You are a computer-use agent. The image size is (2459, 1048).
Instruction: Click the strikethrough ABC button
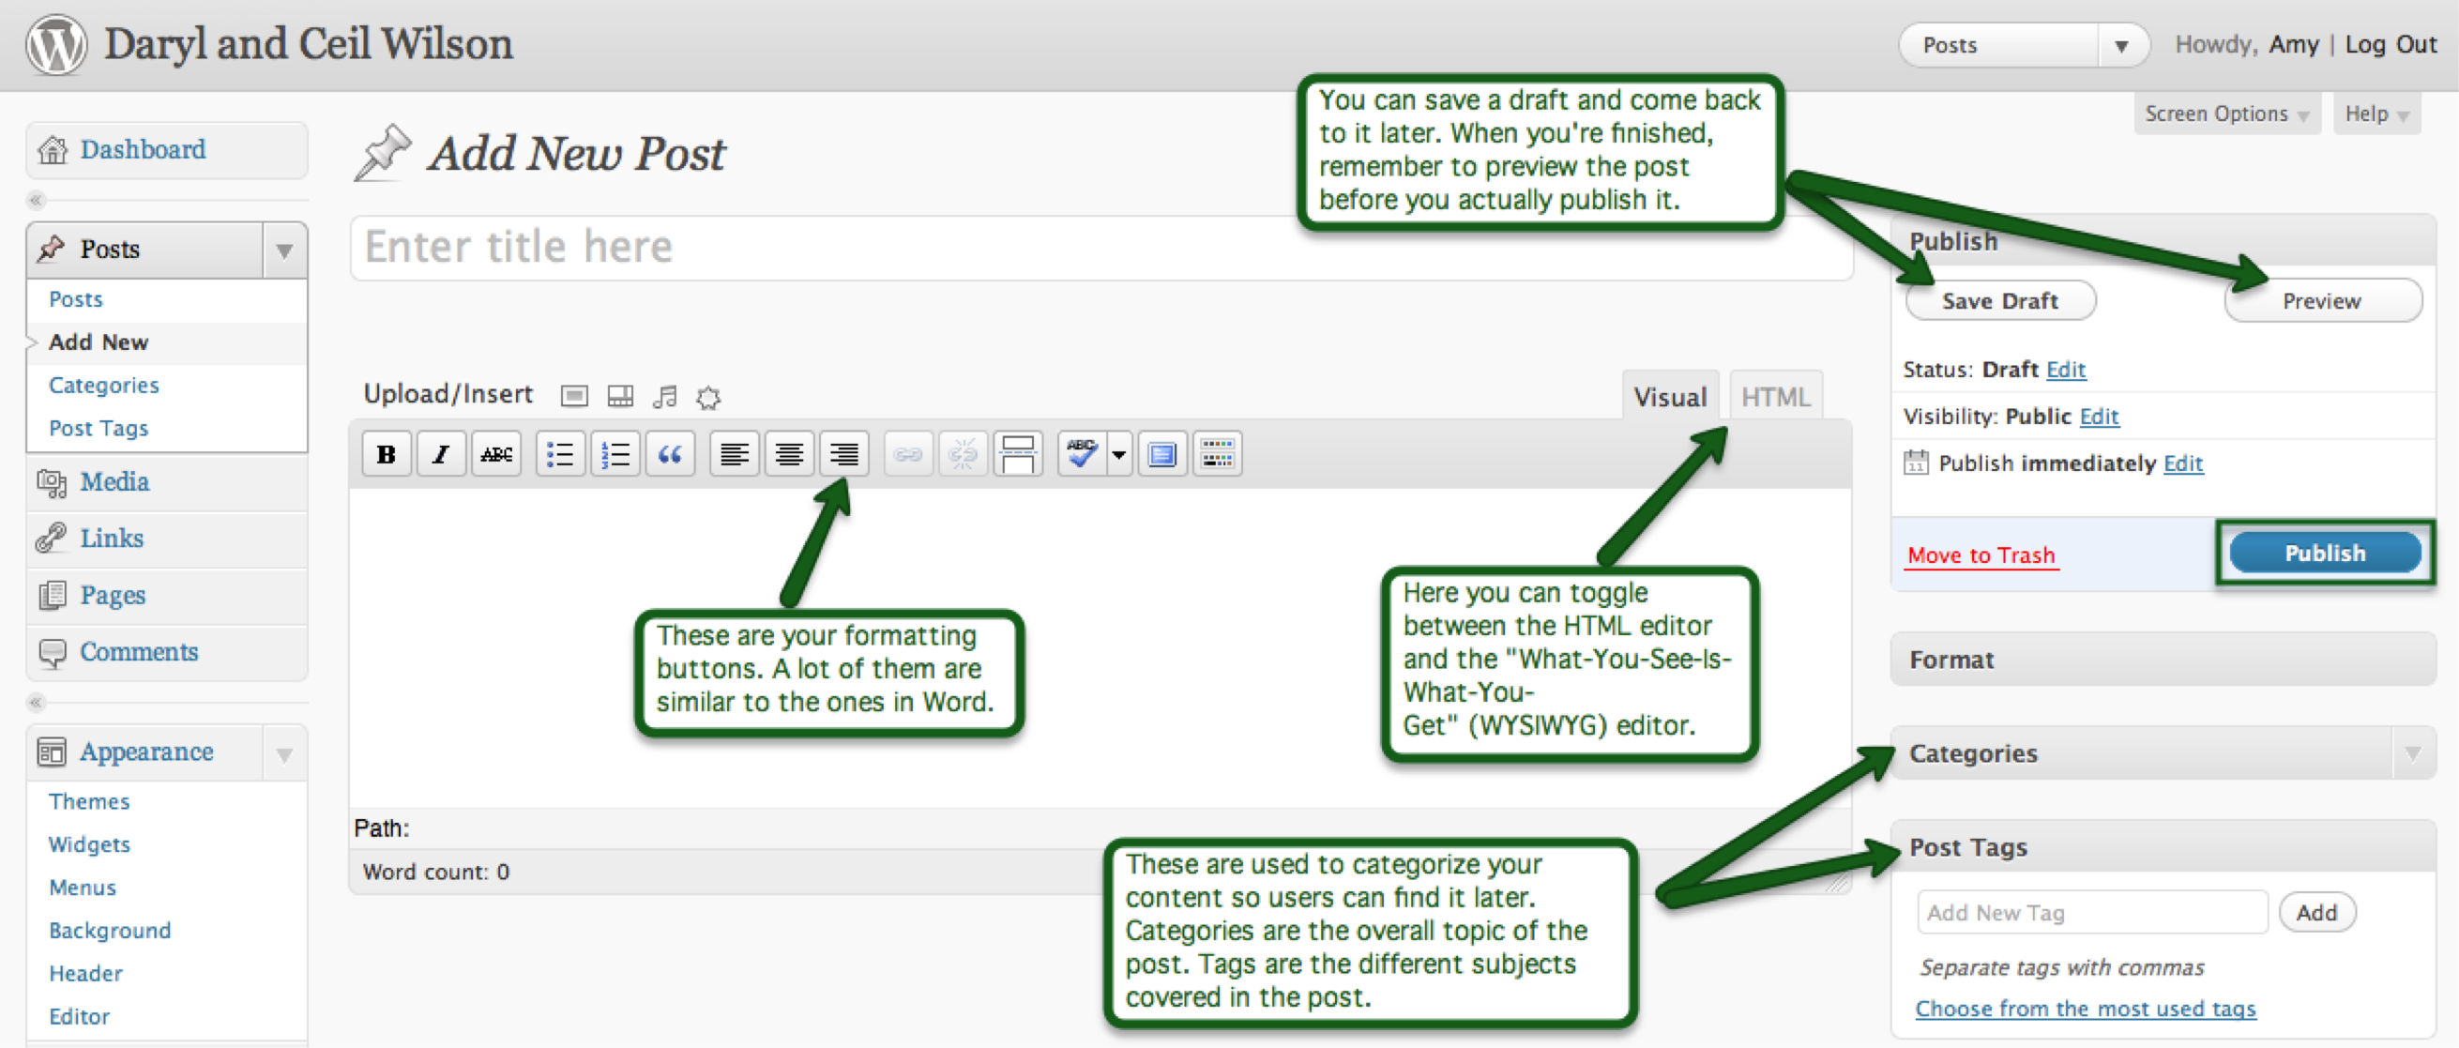(x=496, y=454)
